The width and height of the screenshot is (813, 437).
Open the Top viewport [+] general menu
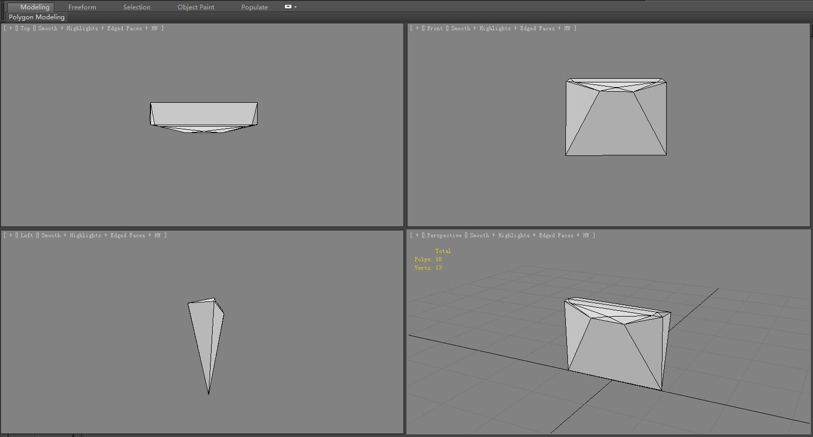(10, 28)
